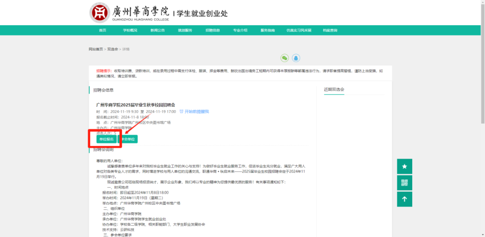Click the 参会单位 button

tap(128, 139)
